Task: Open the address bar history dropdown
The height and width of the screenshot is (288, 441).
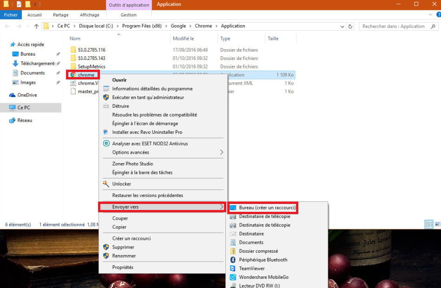Action: (x=342, y=26)
